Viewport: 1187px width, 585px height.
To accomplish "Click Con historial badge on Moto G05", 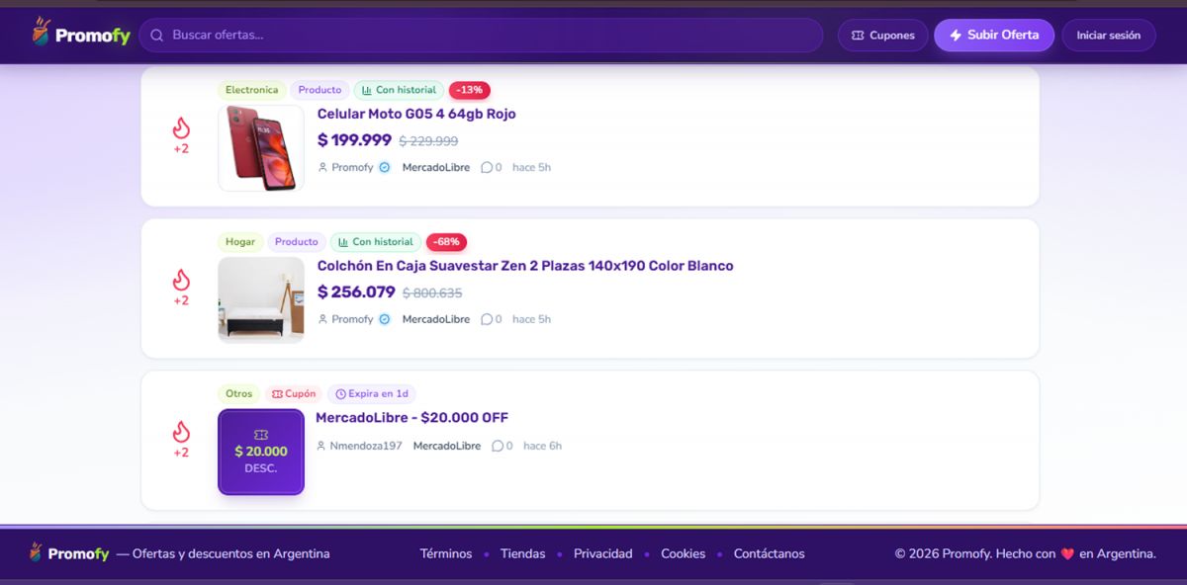I will coord(399,90).
